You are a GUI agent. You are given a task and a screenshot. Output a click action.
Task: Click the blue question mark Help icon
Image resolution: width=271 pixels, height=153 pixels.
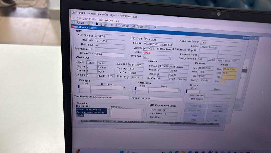click(155, 28)
